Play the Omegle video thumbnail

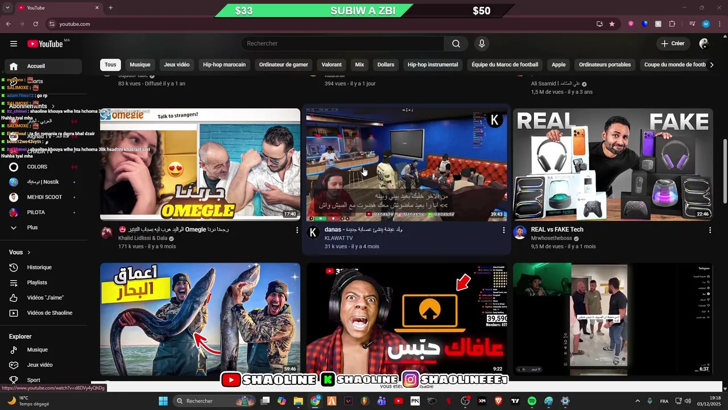pyautogui.click(x=200, y=164)
